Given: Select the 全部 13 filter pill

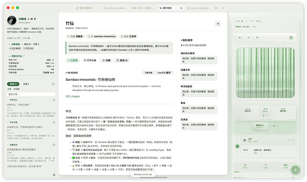Looking at the screenshot, I should pos(13,84).
